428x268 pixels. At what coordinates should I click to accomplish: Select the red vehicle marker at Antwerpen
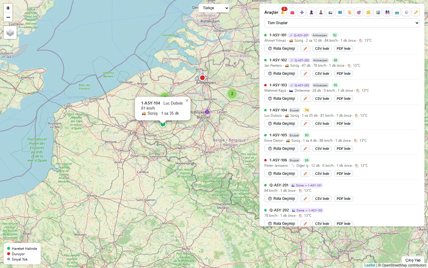pos(202,78)
